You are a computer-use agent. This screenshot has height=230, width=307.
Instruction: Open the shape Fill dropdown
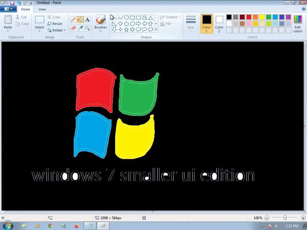pyautogui.click(x=167, y=24)
